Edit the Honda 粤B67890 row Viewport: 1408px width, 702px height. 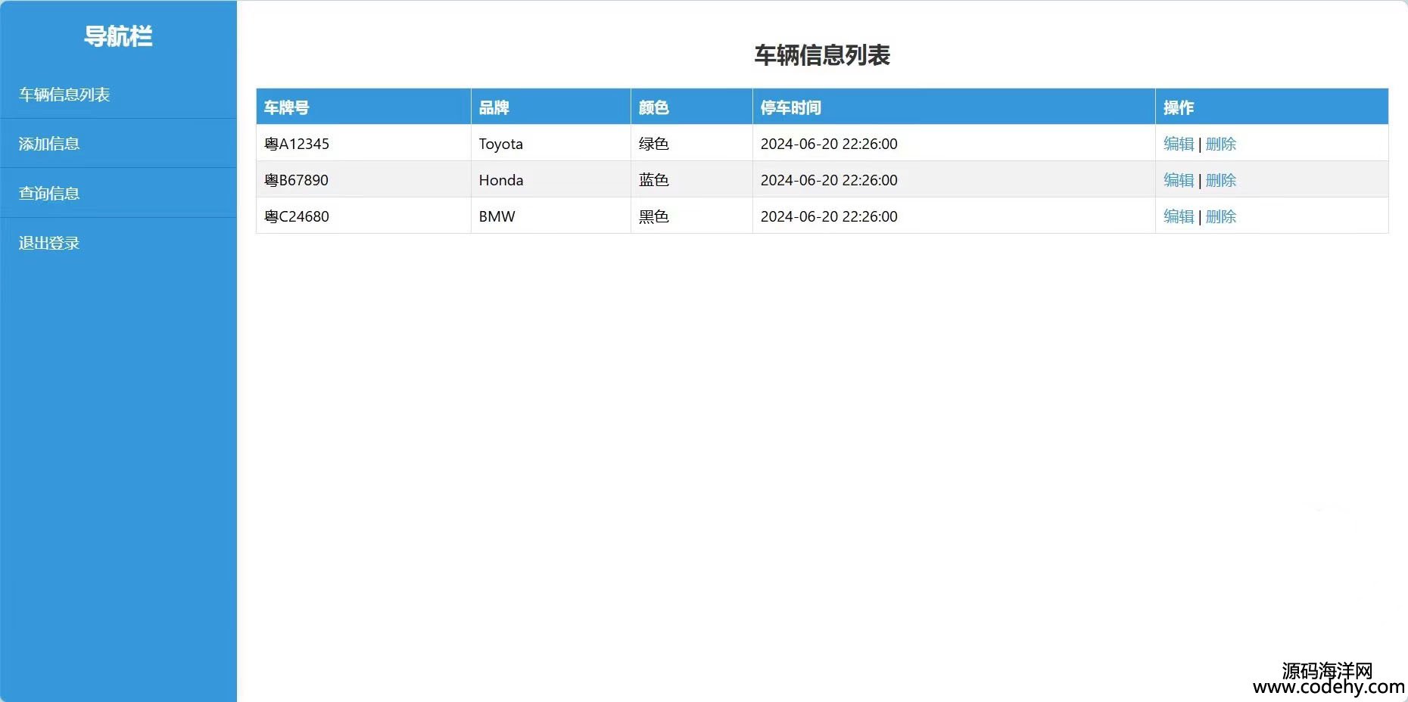tap(1178, 180)
